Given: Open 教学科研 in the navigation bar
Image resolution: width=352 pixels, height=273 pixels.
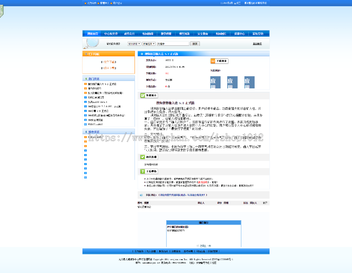Looking at the screenshot, I should pyautogui.click(x=166, y=34).
